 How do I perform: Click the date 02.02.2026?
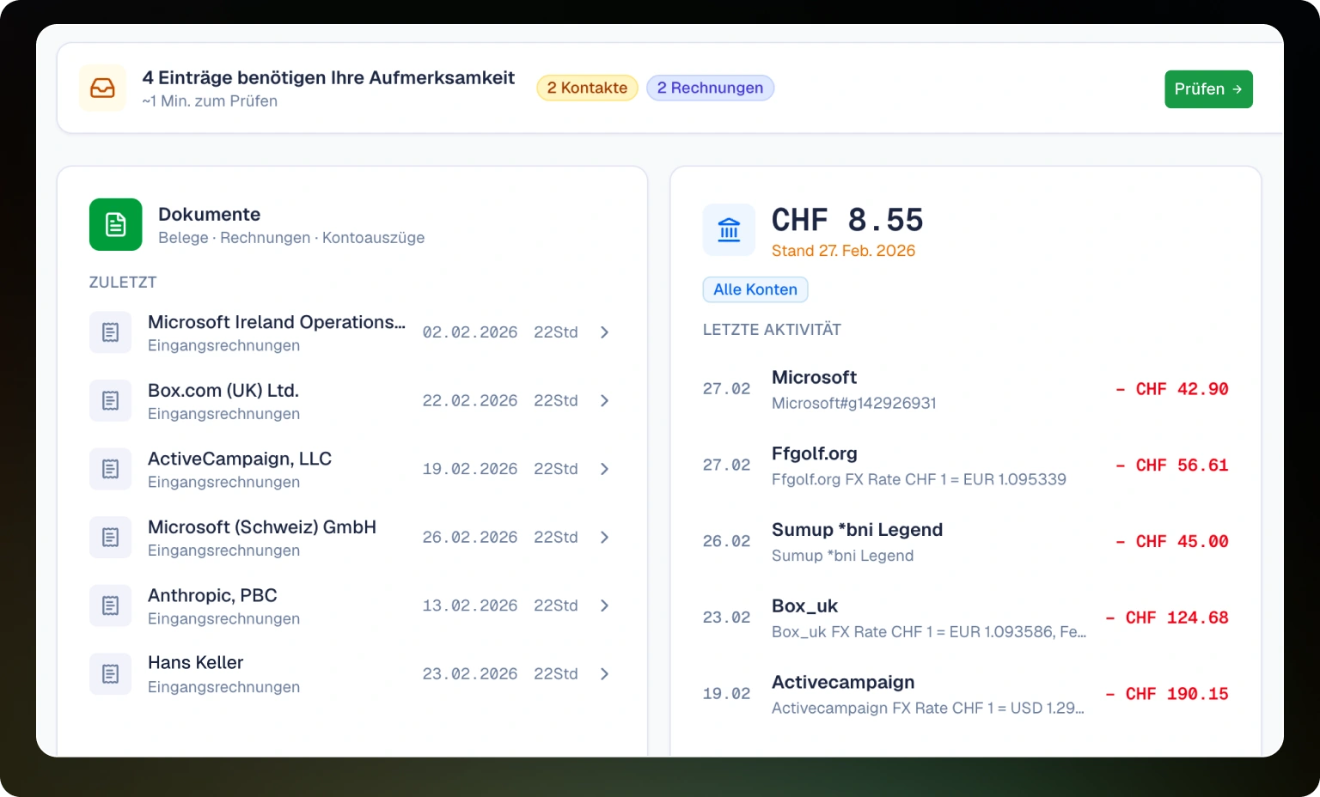pyautogui.click(x=470, y=332)
